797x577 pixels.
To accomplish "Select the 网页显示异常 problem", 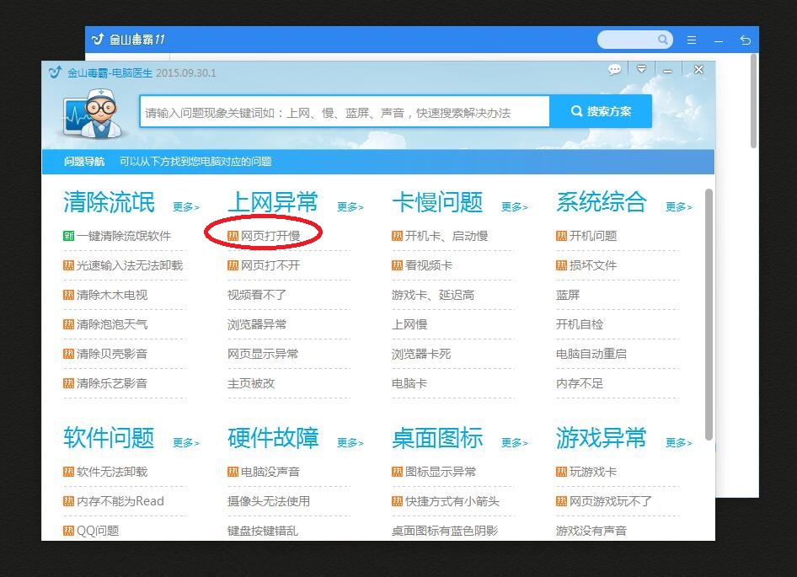I will [x=263, y=354].
